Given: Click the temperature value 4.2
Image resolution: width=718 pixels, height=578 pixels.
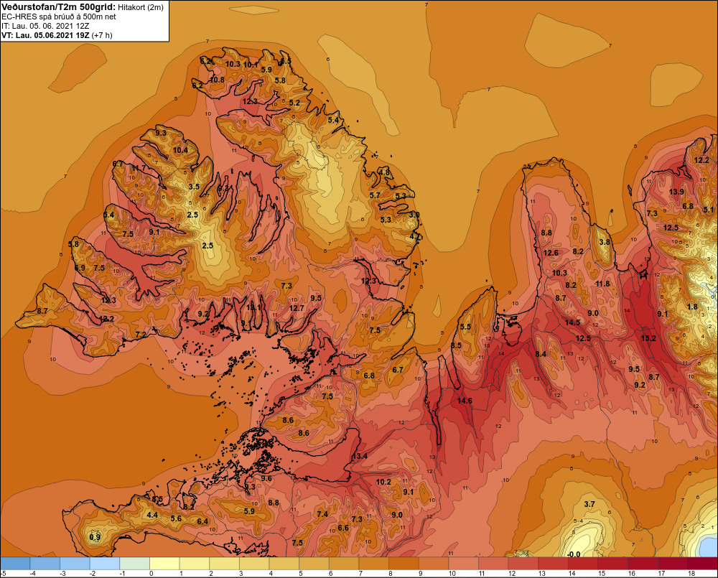Looking at the screenshot, I should [415, 236].
